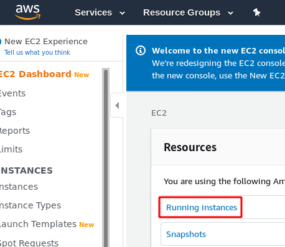This screenshot has width=285, height=247.
Task: Expand the Resource Groups dropdown
Action: click(x=188, y=12)
